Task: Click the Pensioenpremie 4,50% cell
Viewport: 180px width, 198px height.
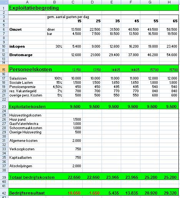Action: tap(55, 87)
